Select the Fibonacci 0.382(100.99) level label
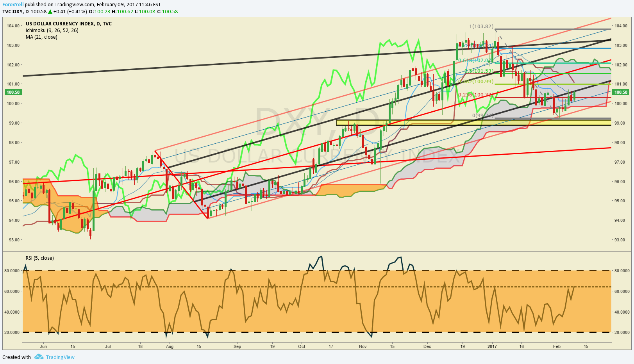The image size is (634, 364). coord(476,81)
